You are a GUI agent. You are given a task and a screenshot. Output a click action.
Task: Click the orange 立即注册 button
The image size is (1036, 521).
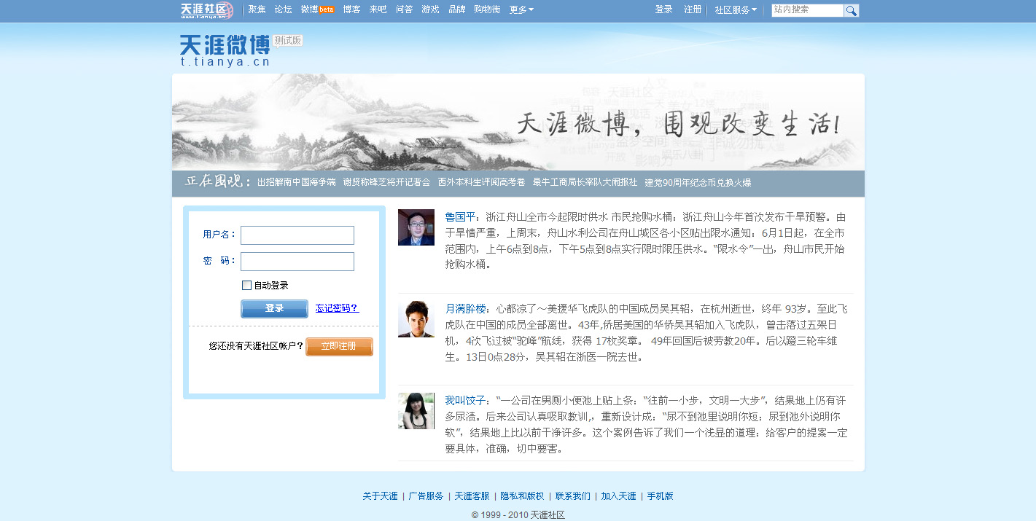339,347
